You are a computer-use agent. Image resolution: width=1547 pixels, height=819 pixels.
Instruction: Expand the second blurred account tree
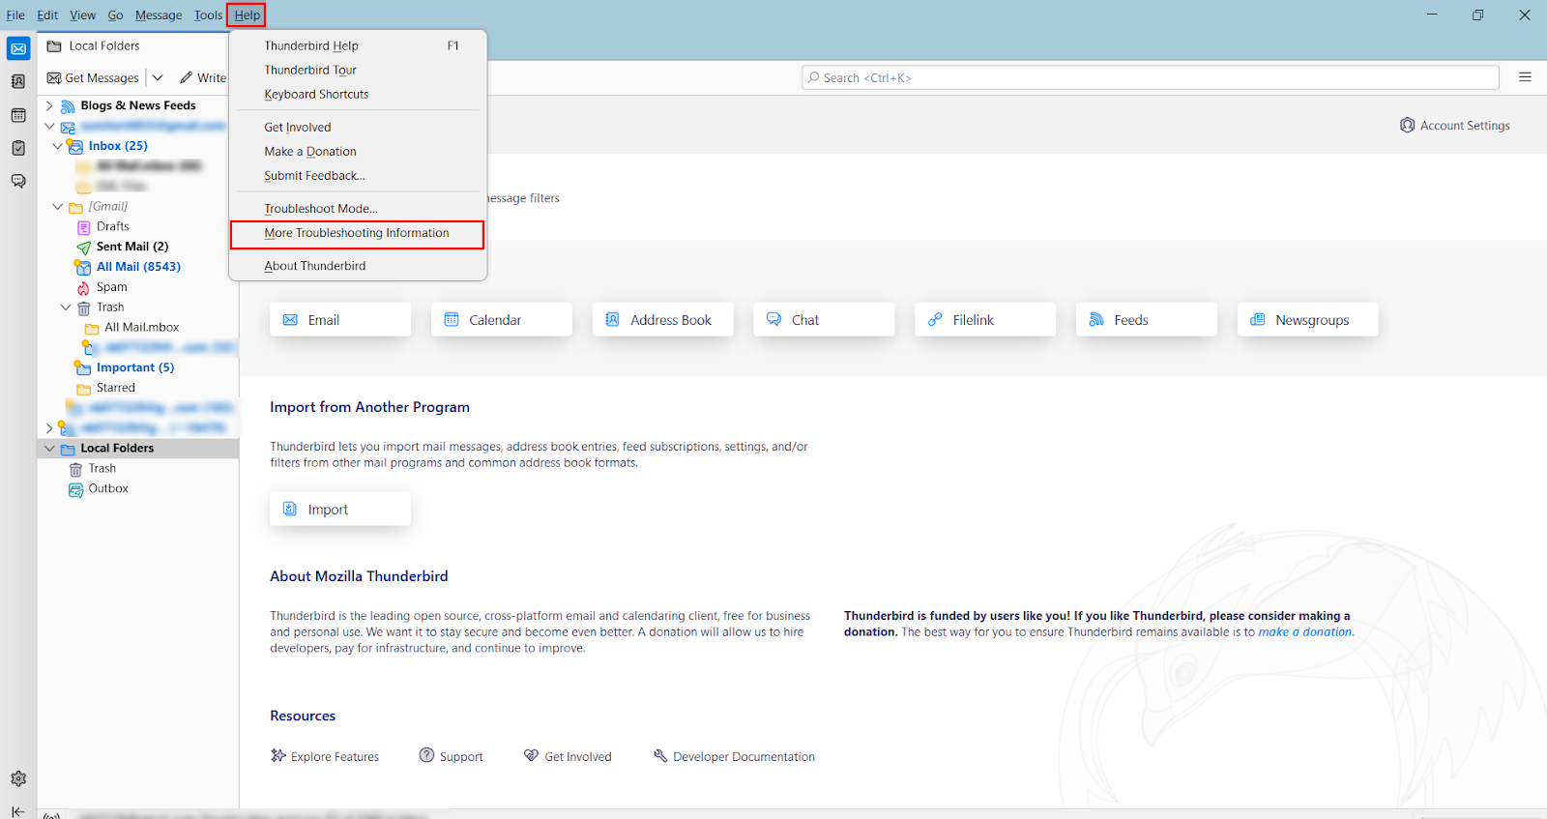pyautogui.click(x=49, y=427)
